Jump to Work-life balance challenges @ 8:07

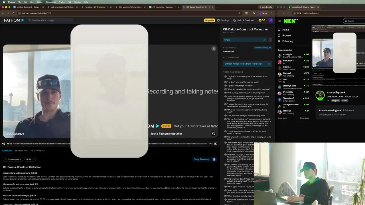tap(19, 196)
